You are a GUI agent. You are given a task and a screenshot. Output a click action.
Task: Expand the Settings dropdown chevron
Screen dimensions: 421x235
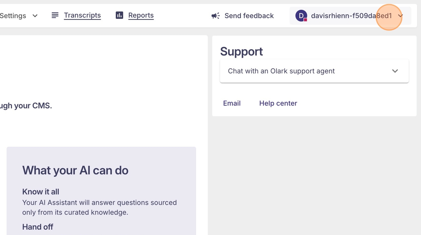tap(35, 16)
